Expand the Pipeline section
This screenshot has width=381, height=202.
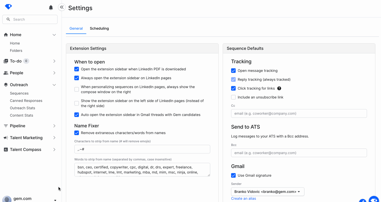pos(54,126)
